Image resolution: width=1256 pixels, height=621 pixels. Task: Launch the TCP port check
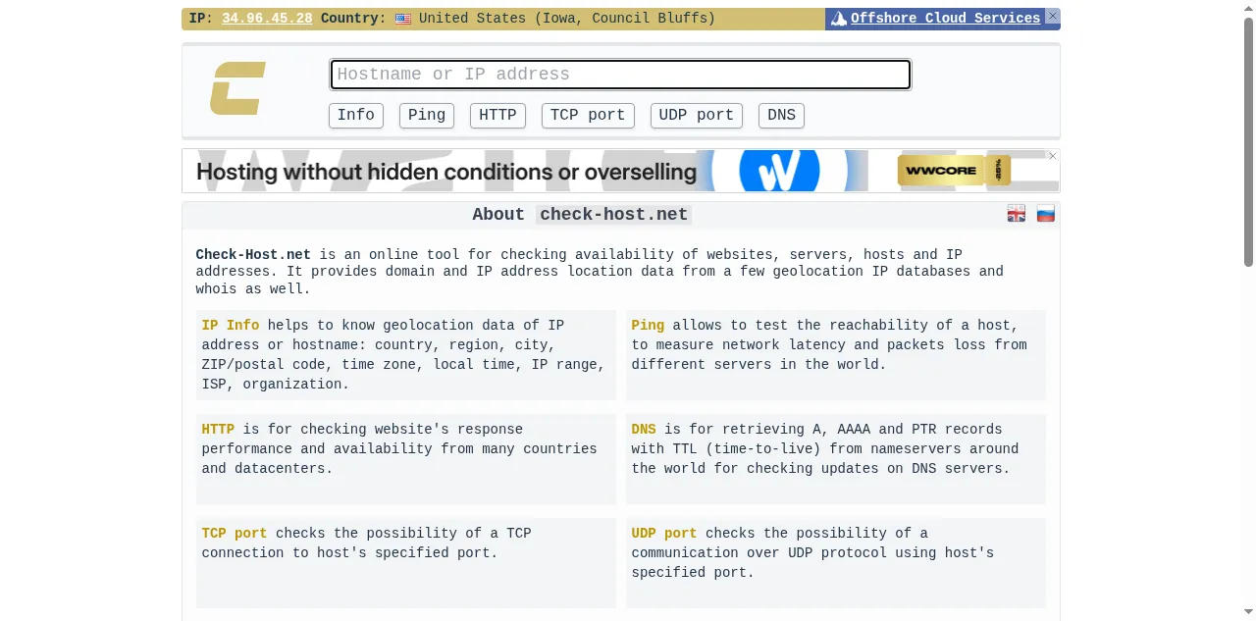click(x=588, y=115)
